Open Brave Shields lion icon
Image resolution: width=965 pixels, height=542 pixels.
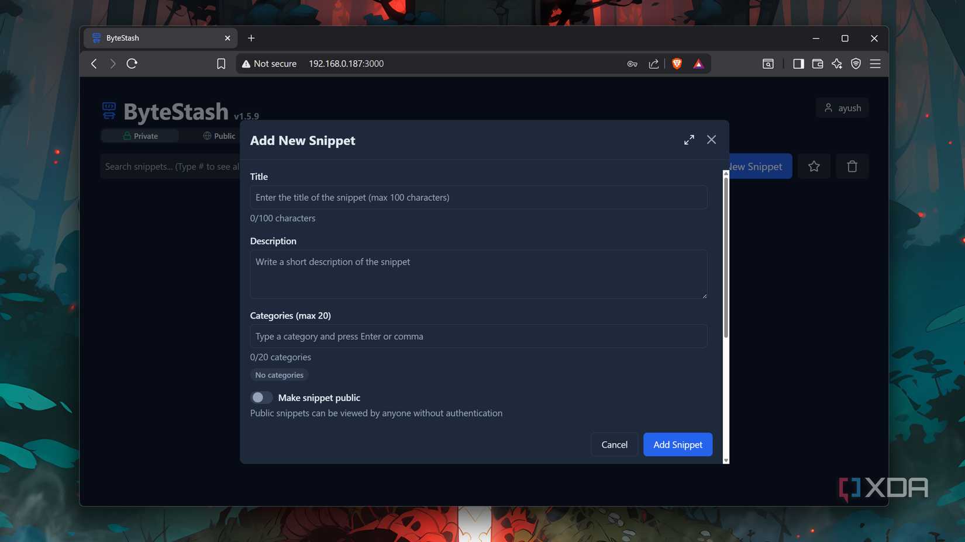click(x=677, y=64)
